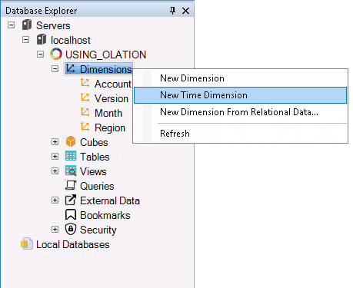The width and height of the screenshot is (353, 288).
Task: Click the Bookmarks ribbon icon
Action: (71, 214)
